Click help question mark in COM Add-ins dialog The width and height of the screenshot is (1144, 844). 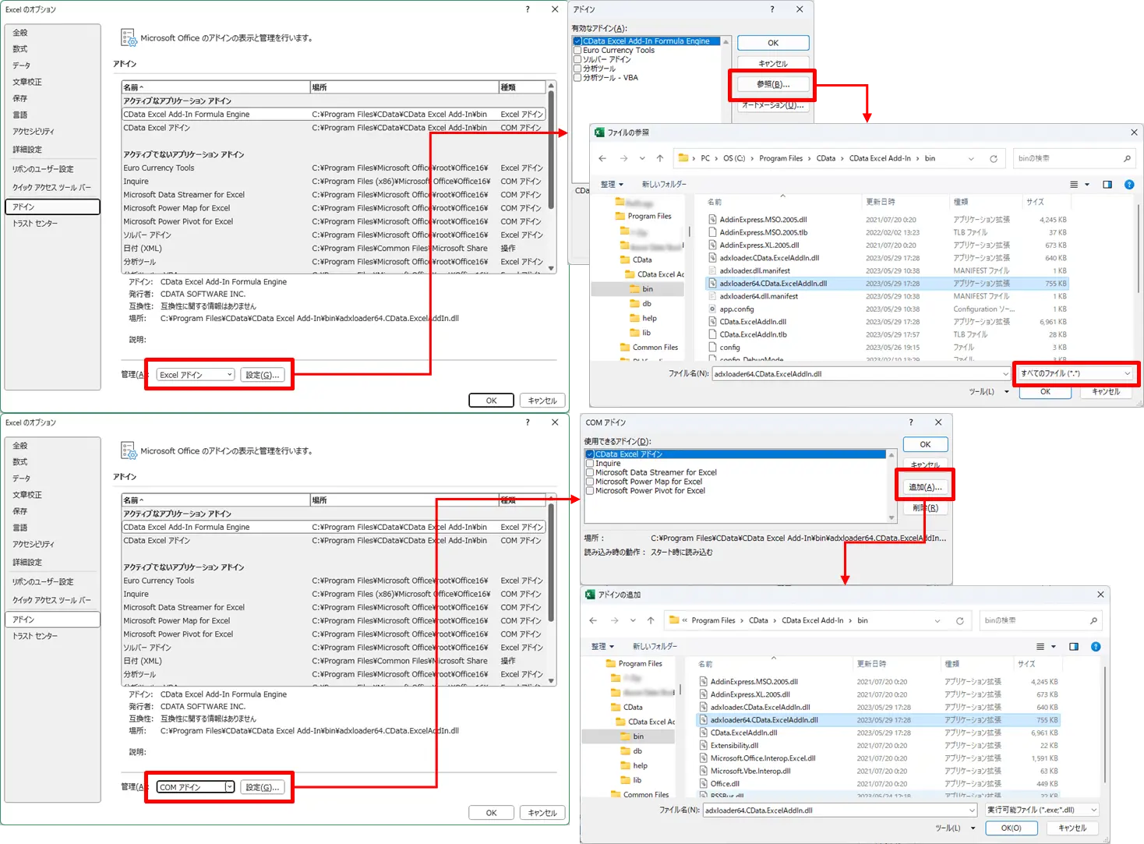coord(910,422)
